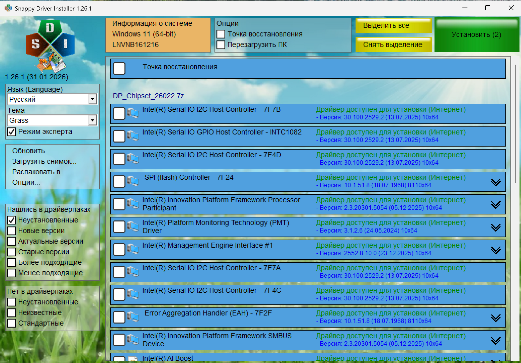Image resolution: width=521 pixels, height=363 pixels.
Task: Click app icon in the title bar
Action: [x=8, y=8]
